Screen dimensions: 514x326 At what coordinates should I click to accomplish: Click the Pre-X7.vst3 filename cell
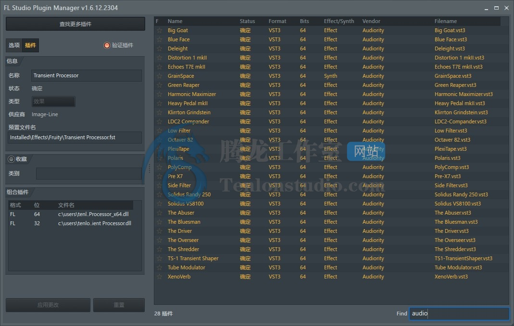(x=448, y=176)
